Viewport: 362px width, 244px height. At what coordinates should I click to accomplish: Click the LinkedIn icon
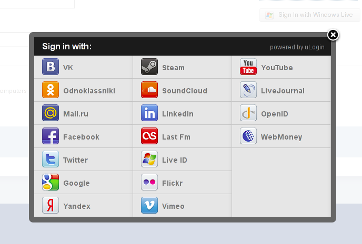click(149, 113)
